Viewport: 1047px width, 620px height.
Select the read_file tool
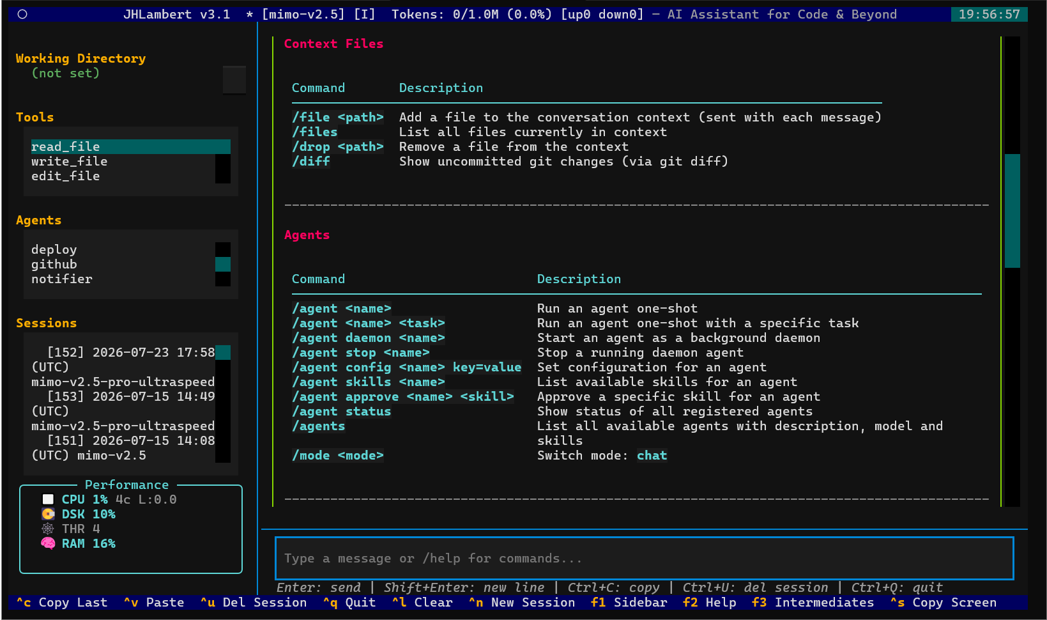(x=130, y=146)
